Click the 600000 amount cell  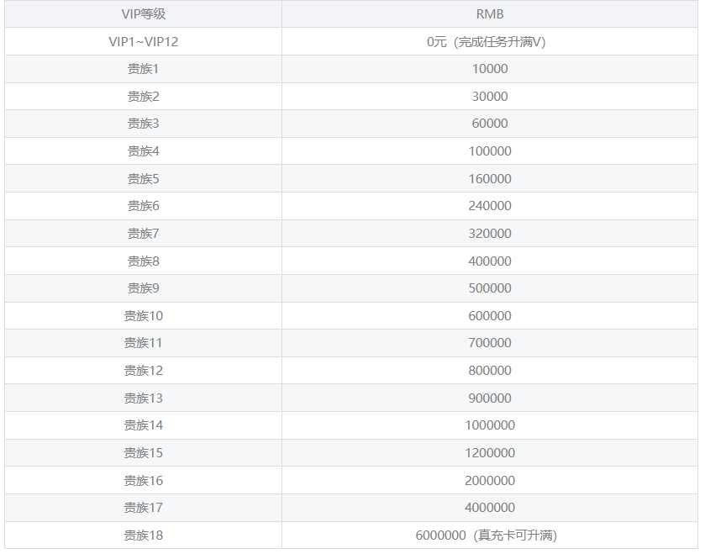click(x=490, y=316)
